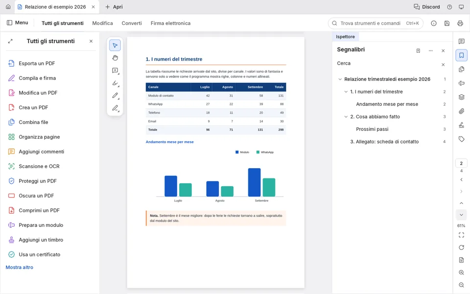This screenshot has width=470, height=294.
Task: Click the current page number box
Action: 461,164
